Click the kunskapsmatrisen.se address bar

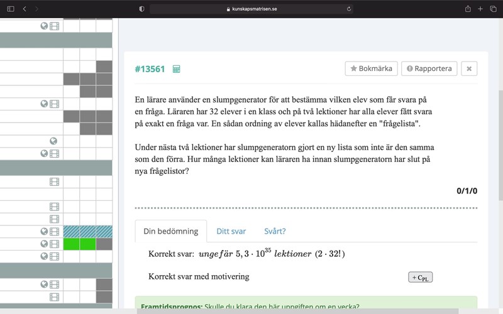[251, 9]
